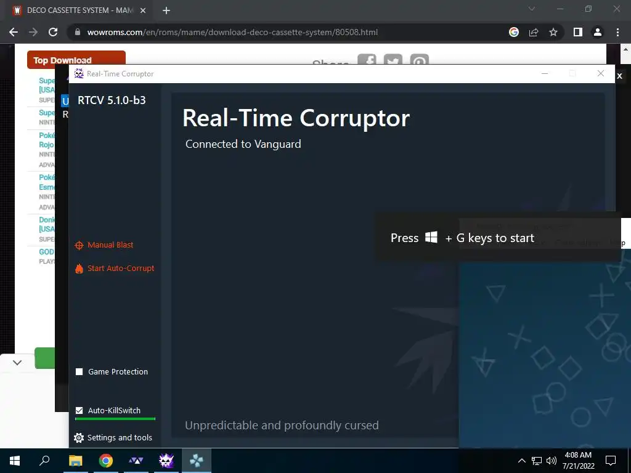Open the clock showing 4:08 AM
The image size is (631, 473).
point(578,461)
